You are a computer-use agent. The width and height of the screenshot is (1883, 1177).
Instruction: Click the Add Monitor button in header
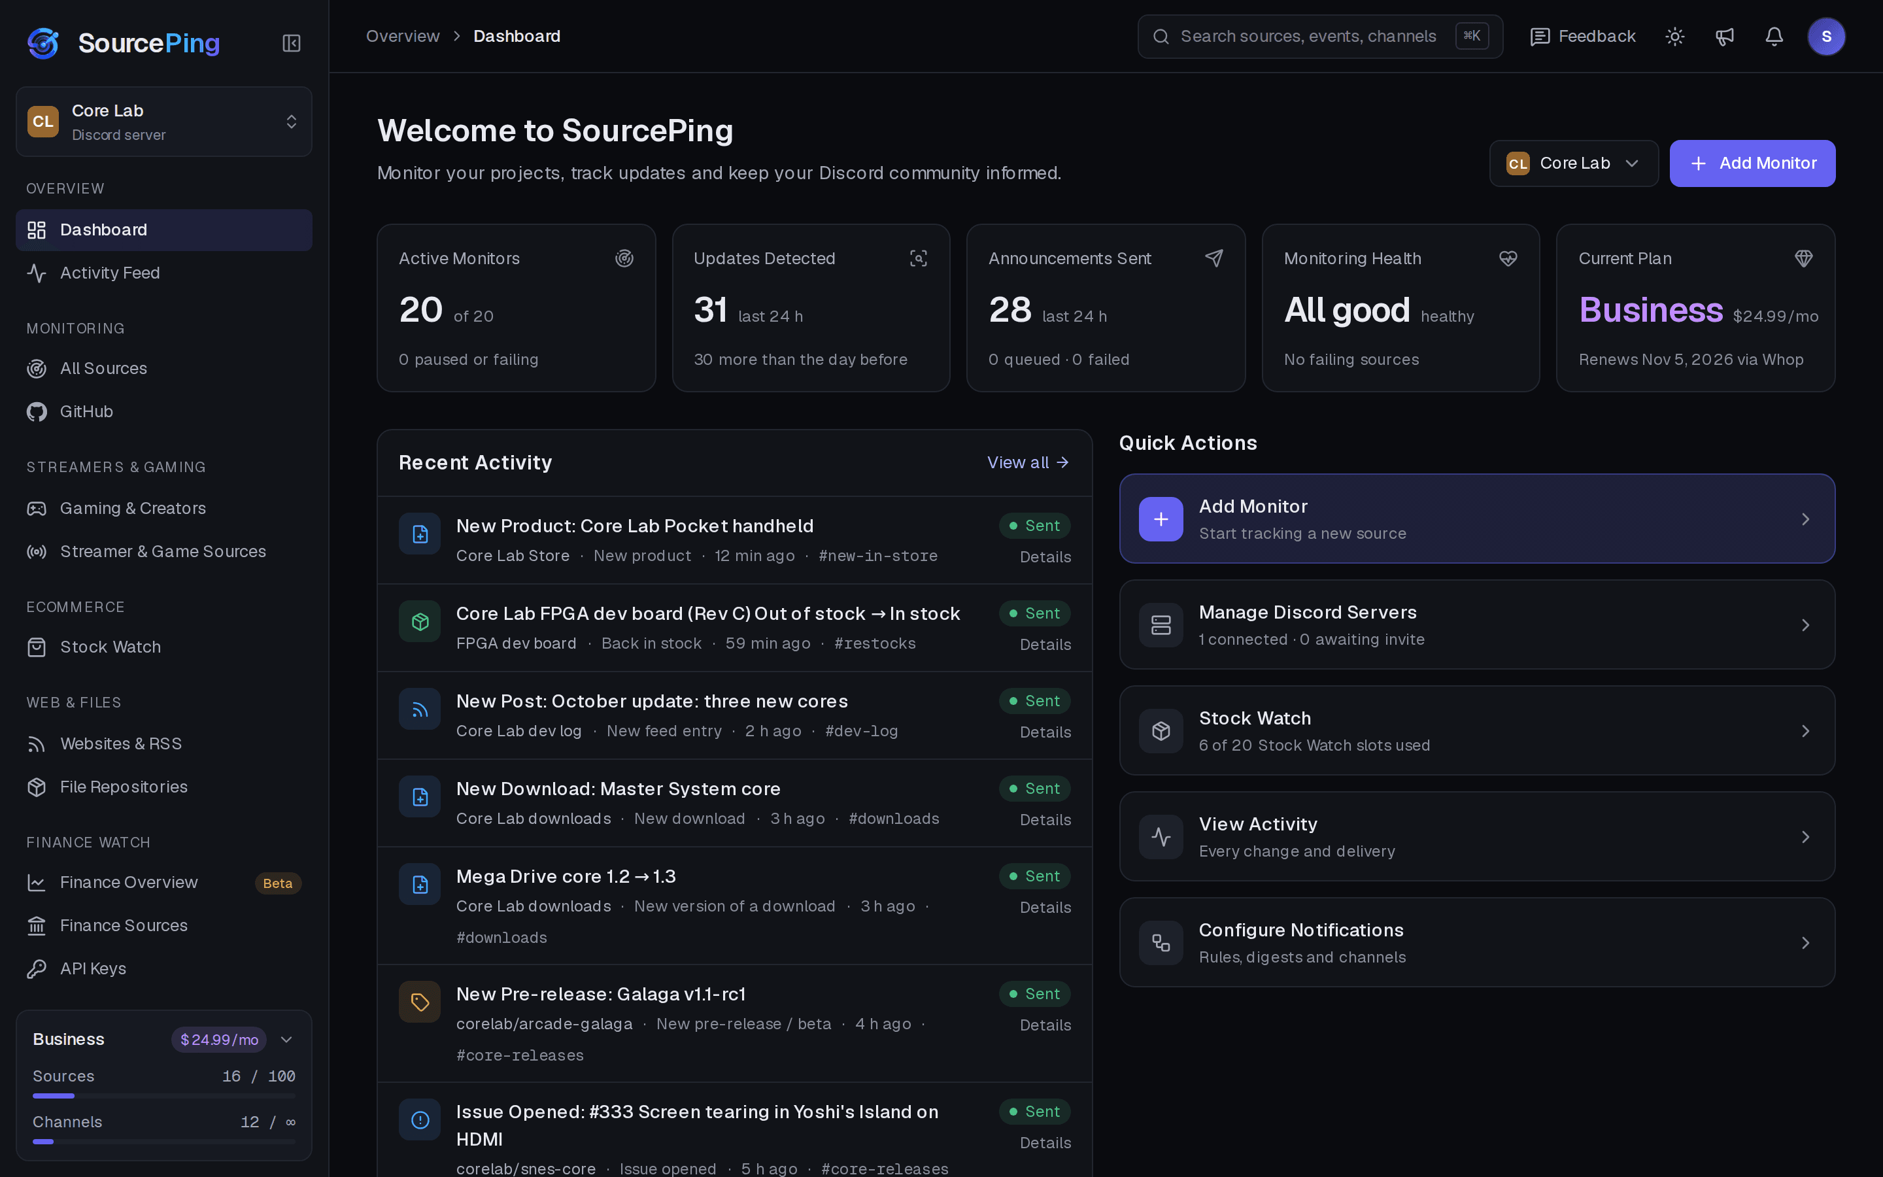click(x=1752, y=163)
